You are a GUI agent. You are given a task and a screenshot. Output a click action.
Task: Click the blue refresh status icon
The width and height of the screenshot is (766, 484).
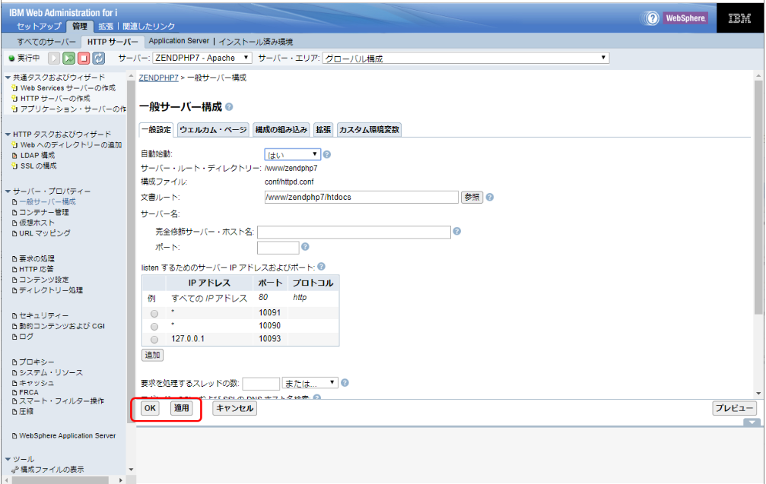[x=99, y=58]
